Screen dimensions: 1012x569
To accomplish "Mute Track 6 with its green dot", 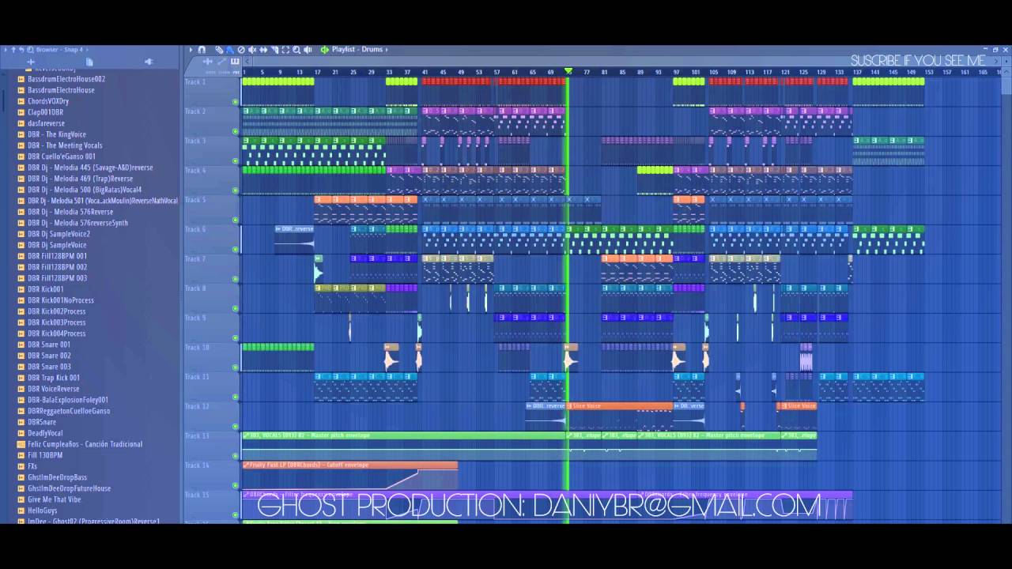I will [235, 249].
